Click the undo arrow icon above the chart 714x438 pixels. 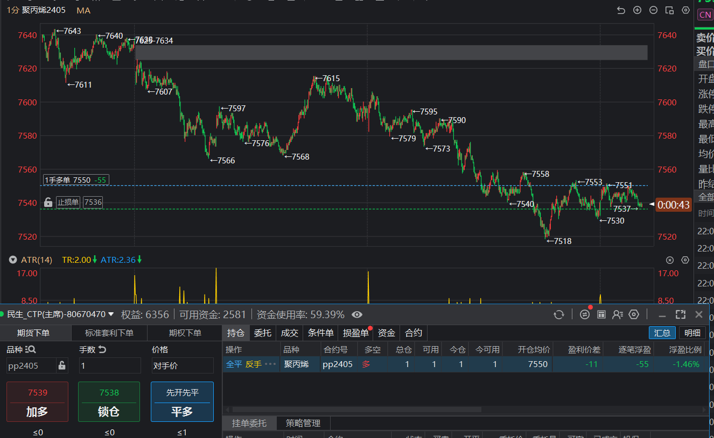pos(621,10)
